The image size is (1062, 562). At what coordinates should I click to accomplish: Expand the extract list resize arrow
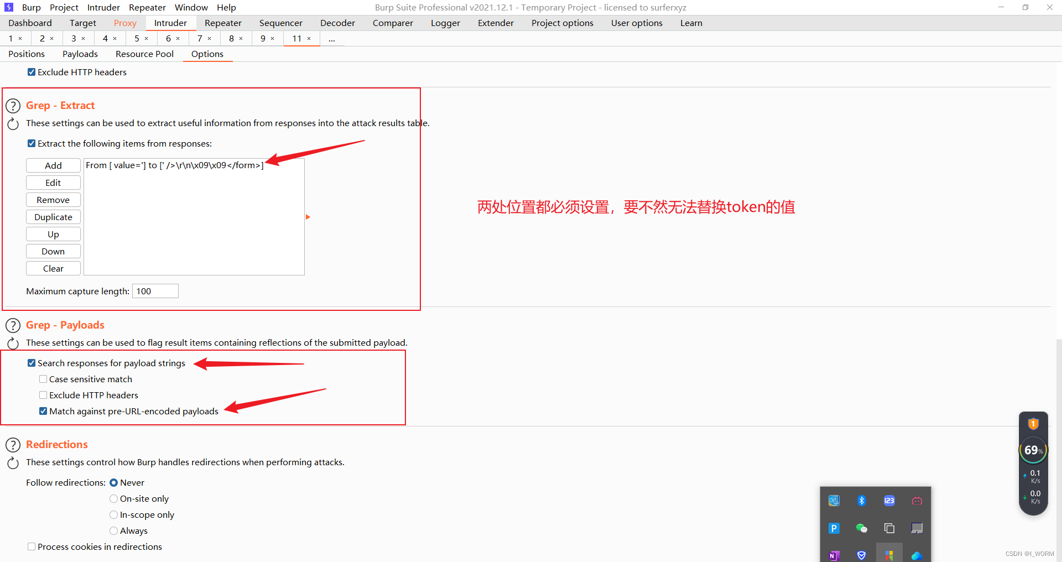[x=308, y=217]
